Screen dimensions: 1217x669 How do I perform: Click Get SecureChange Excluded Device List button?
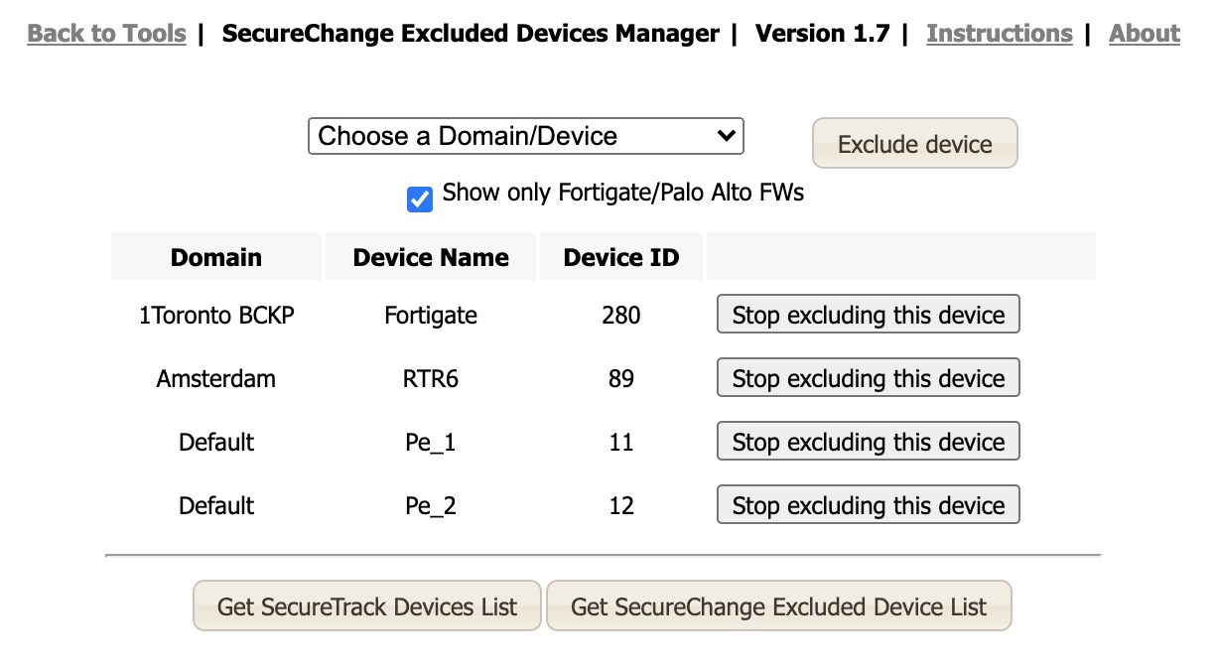[x=779, y=605]
